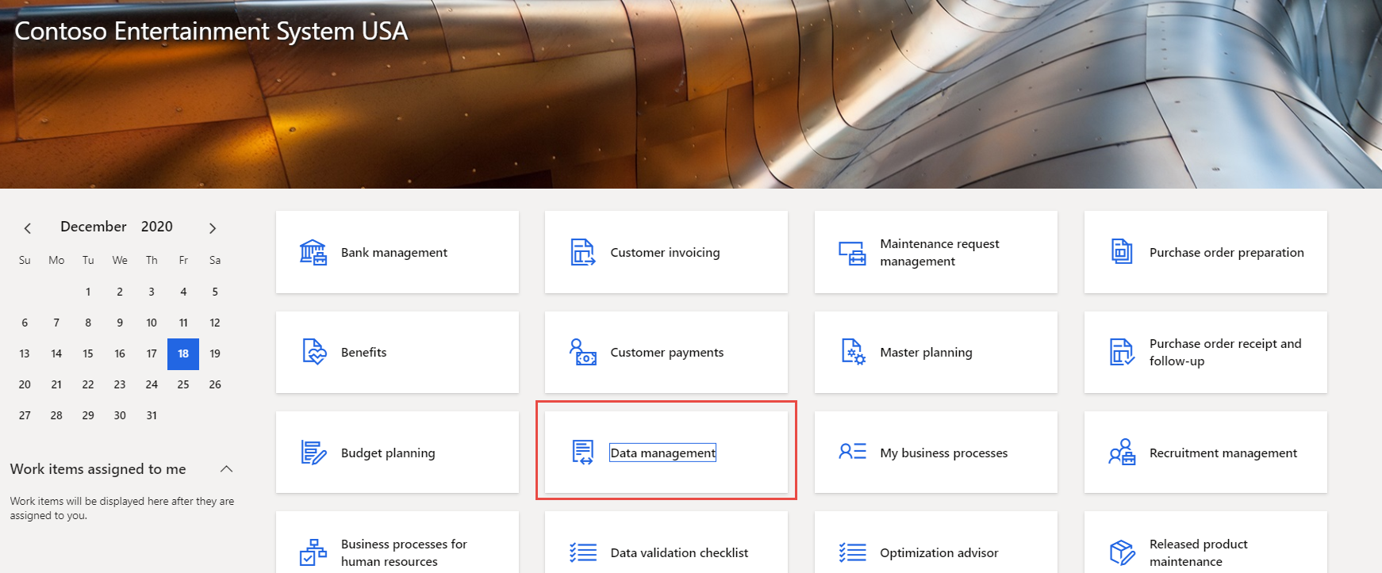Click the Purchase order preparation icon

click(x=1121, y=252)
